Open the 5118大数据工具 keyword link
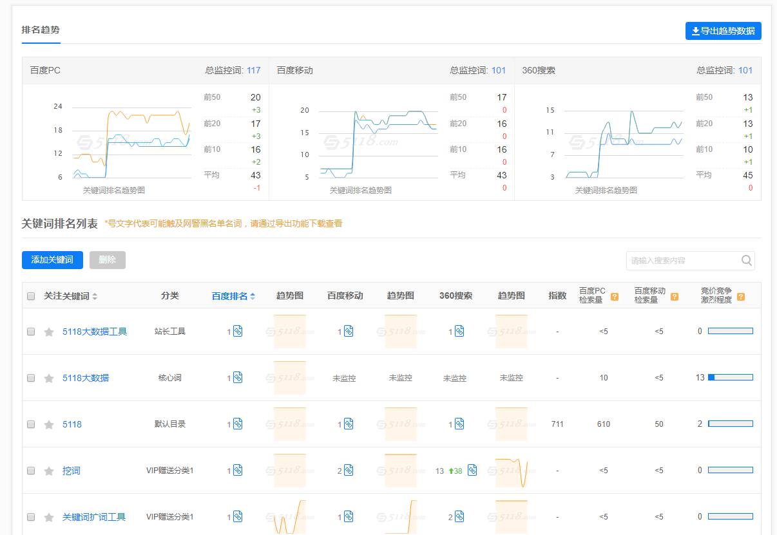Image resolution: width=777 pixels, height=535 pixels. pos(95,332)
